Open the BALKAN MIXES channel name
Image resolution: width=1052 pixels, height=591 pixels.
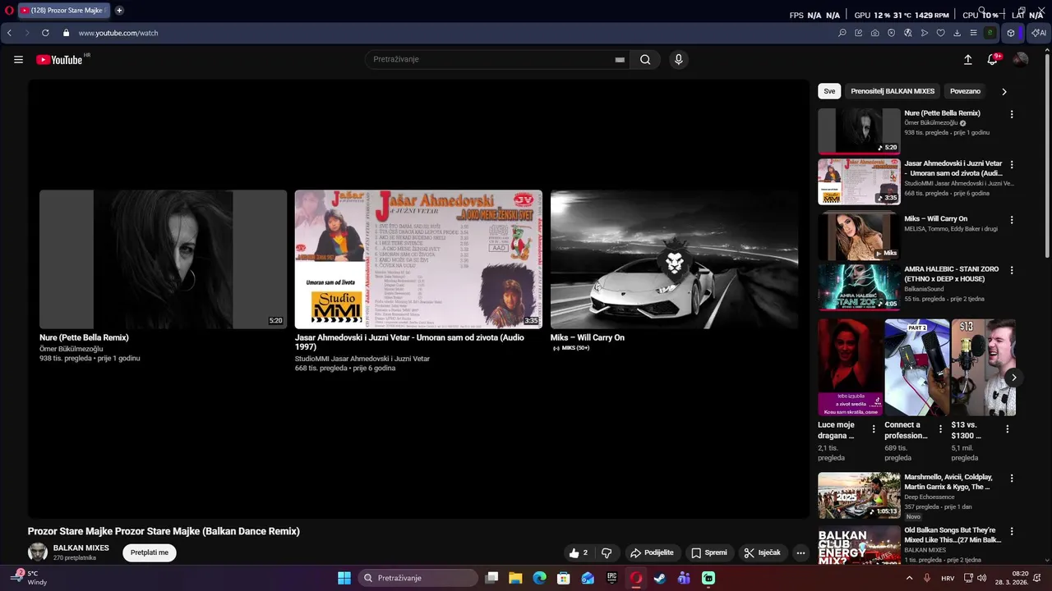click(x=81, y=547)
